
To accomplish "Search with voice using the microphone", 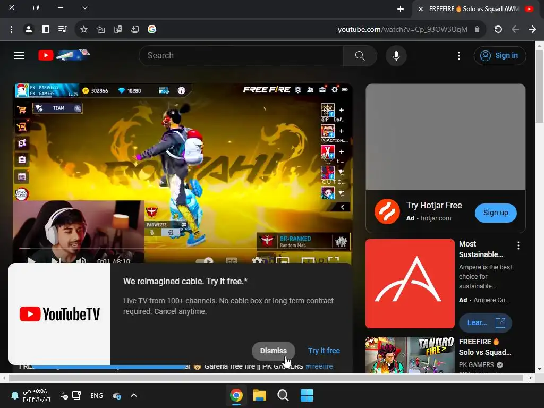I will pyautogui.click(x=396, y=55).
